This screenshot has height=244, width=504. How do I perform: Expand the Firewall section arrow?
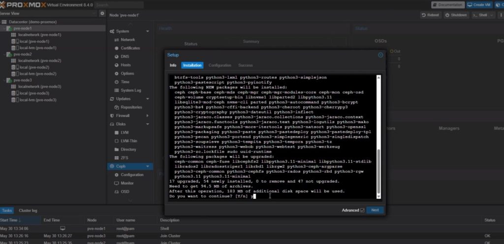[x=148, y=115]
